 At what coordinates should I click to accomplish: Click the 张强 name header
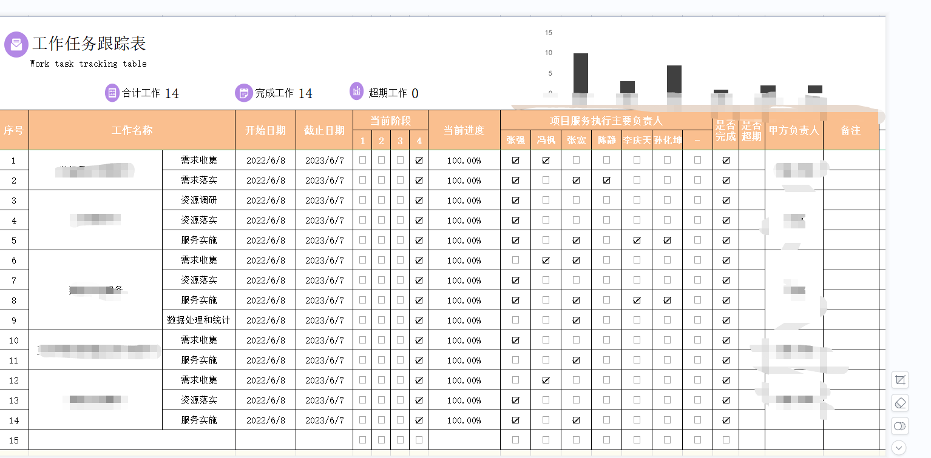coord(515,141)
